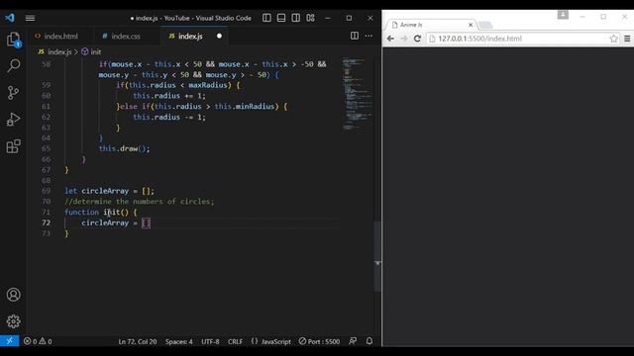Open the Manage gear settings icon
634x356 pixels.
click(x=13, y=321)
